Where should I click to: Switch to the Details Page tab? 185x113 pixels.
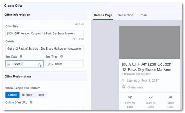click(103, 15)
